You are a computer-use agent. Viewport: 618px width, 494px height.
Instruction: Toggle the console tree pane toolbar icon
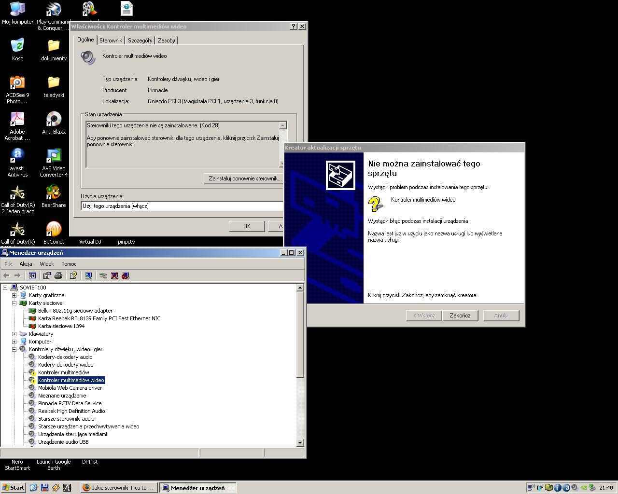click(x=32, y=275)
